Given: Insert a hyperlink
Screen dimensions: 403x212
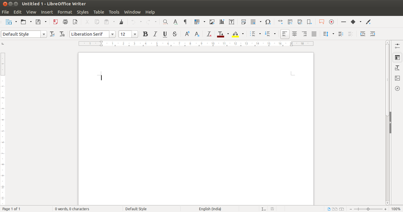Looking at the screenshot, I should tap(280, 22).
